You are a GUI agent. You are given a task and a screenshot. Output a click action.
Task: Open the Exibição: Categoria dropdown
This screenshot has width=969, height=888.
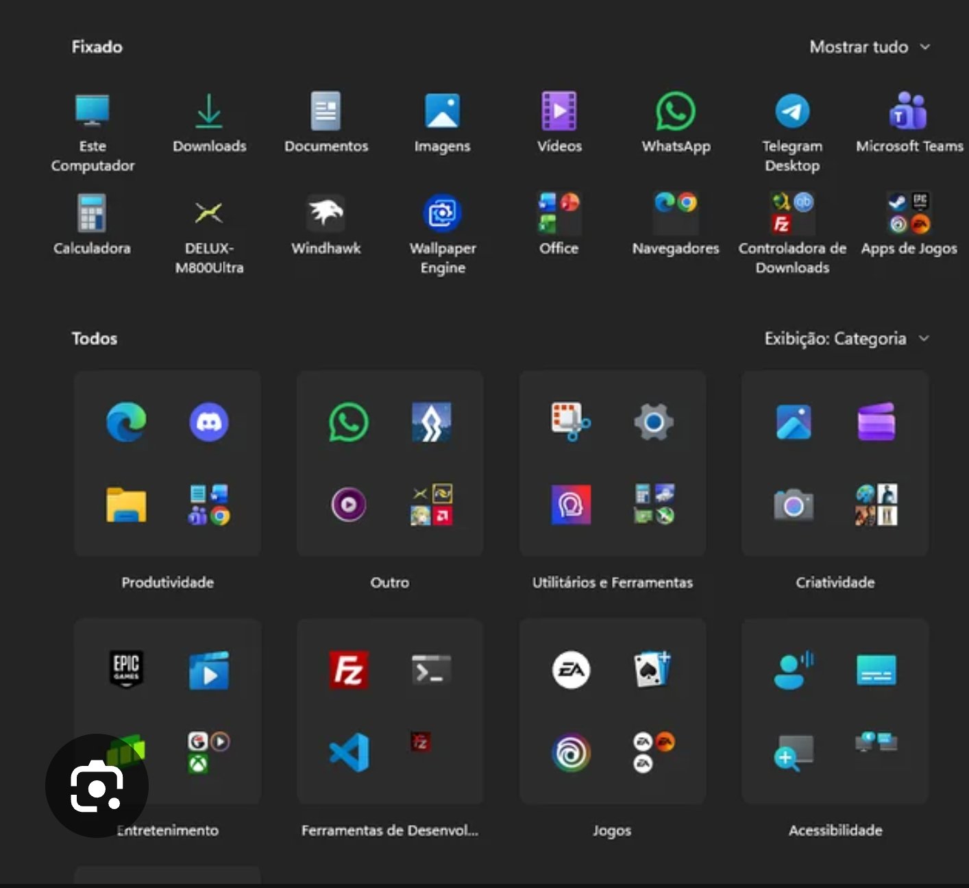(x=847, y=339)
